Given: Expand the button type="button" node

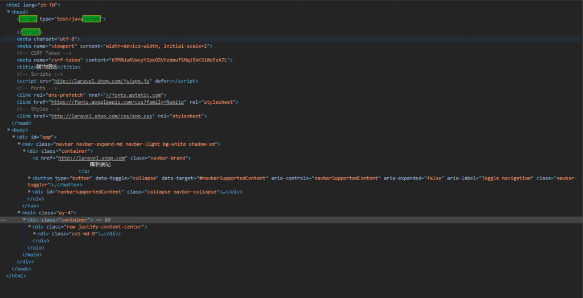Looking at the screenshot, I should point(30,178).
